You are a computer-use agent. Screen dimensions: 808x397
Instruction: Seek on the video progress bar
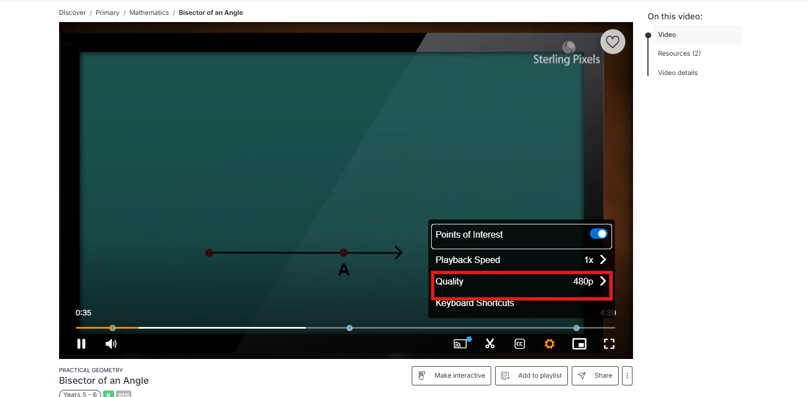[x=345, y=328]
